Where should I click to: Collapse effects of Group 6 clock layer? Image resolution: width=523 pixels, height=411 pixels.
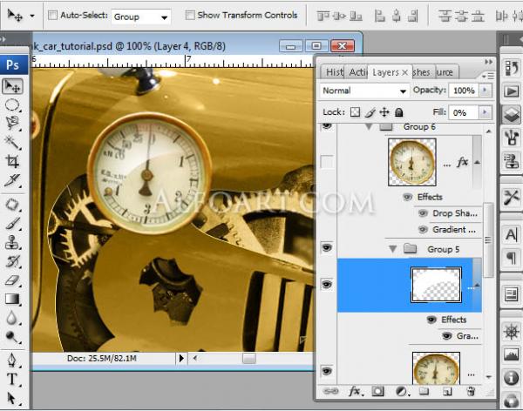point(478,162)
